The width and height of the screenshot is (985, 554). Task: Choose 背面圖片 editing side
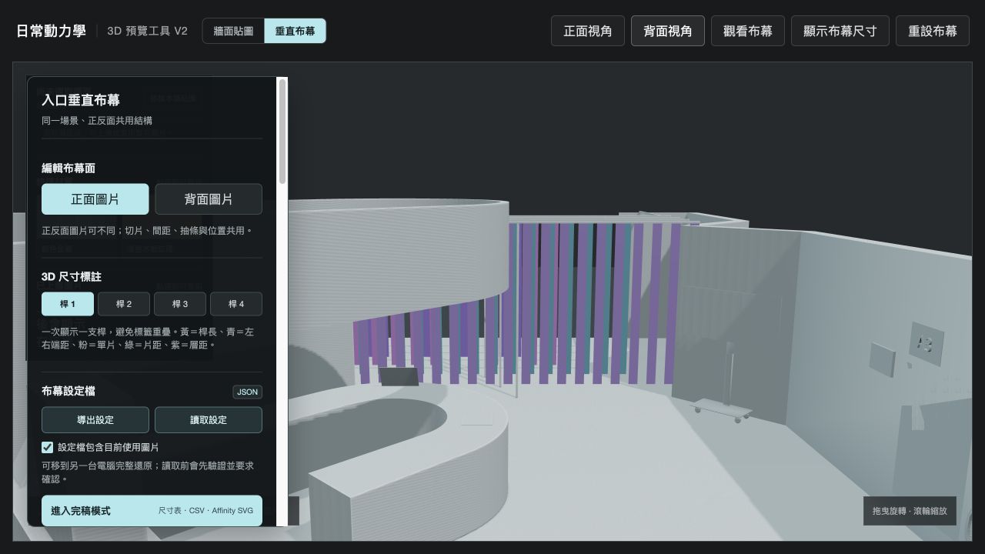pos(209,199)
